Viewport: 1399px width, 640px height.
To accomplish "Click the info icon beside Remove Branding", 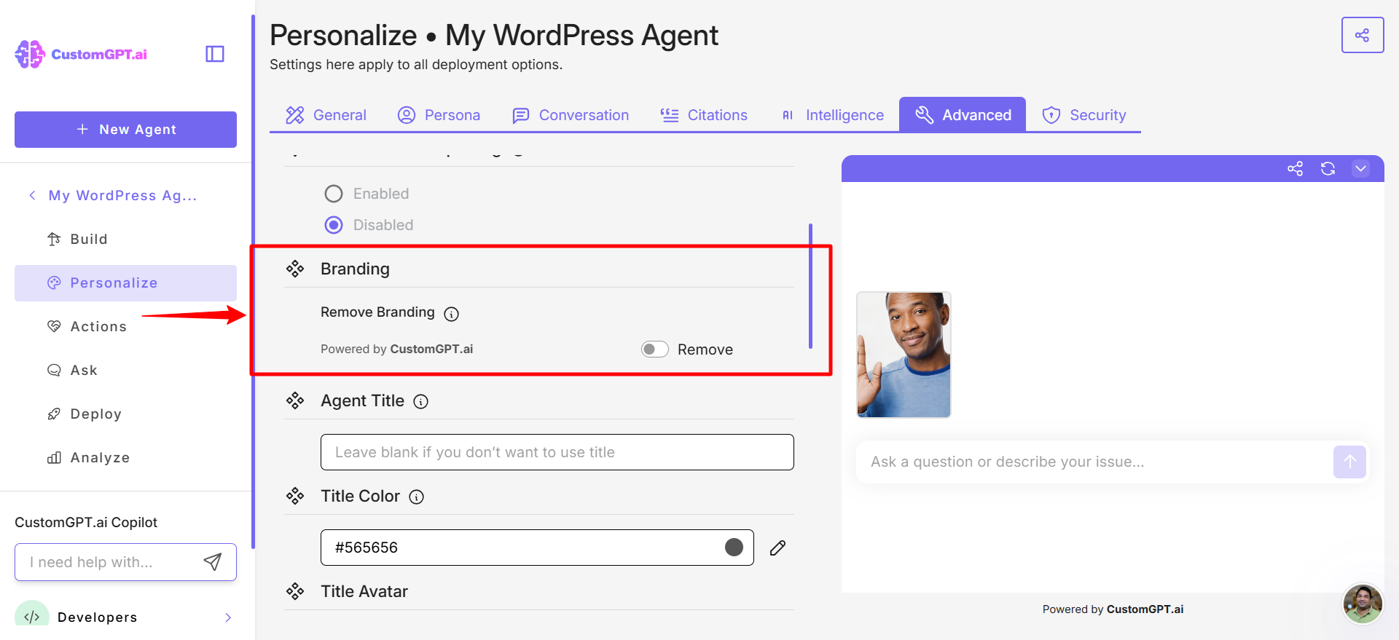I will [x=452, y=314].
